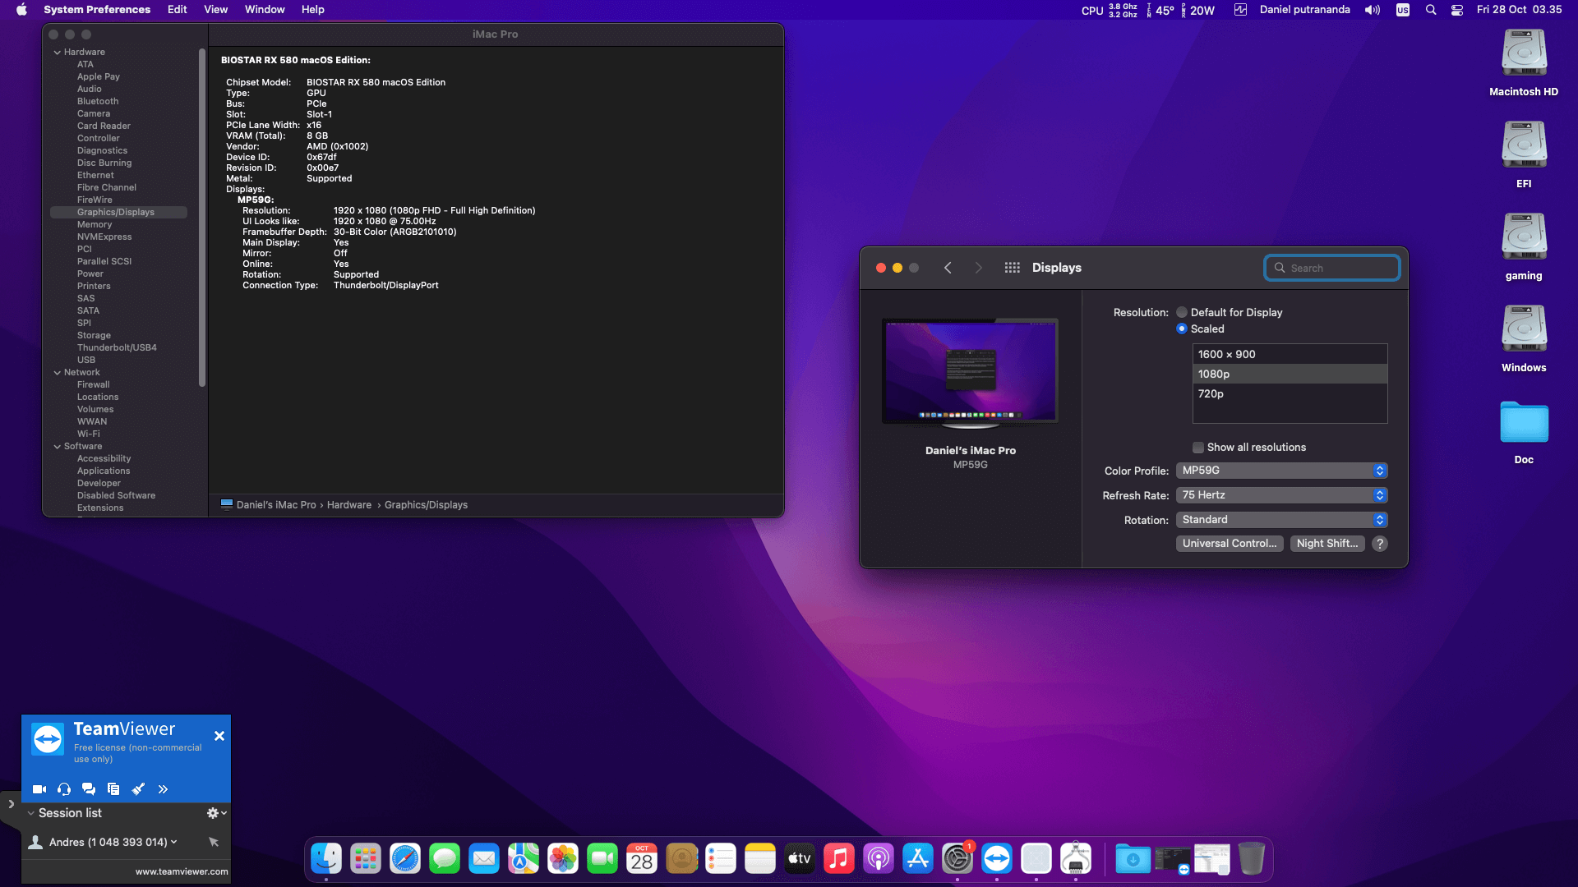This screenshot has height=887, width=1578.
Task: Expand TeamViewer more tools arrows
Action: (163, 789)
